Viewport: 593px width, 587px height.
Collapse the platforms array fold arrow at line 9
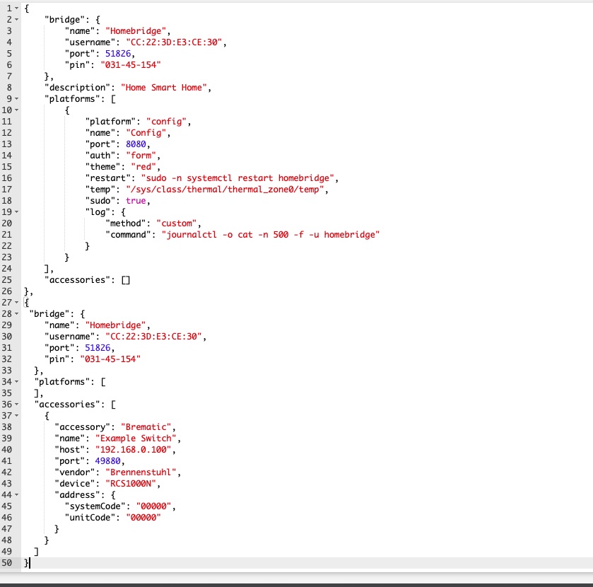click(x=17, y=99)
